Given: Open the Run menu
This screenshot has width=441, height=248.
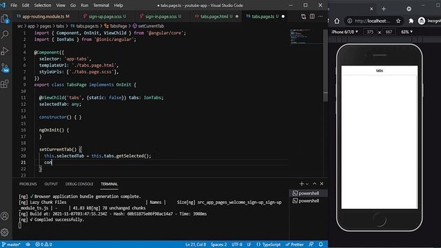Looking at the screenshot, I should click(x=84, y=6).
